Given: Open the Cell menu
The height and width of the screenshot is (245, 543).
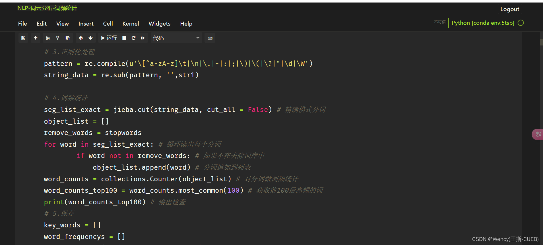Looking at the screenshot, I should tap(108, 24).
